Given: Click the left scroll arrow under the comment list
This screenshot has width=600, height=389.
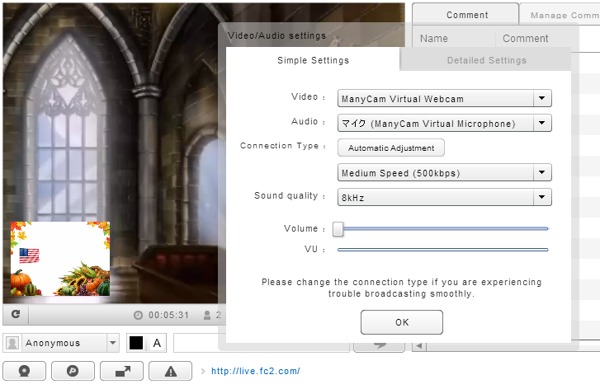Looking at the screenshot, I should point(419,346).
